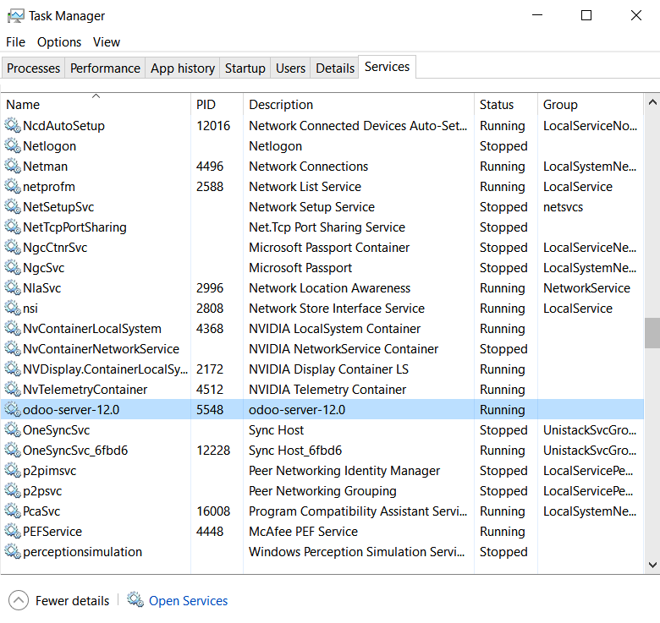This screenshot has width=660, height=623.
Task: Select 'Peer Networking Identity Manager' description
Action: click(x=344, y=470)
